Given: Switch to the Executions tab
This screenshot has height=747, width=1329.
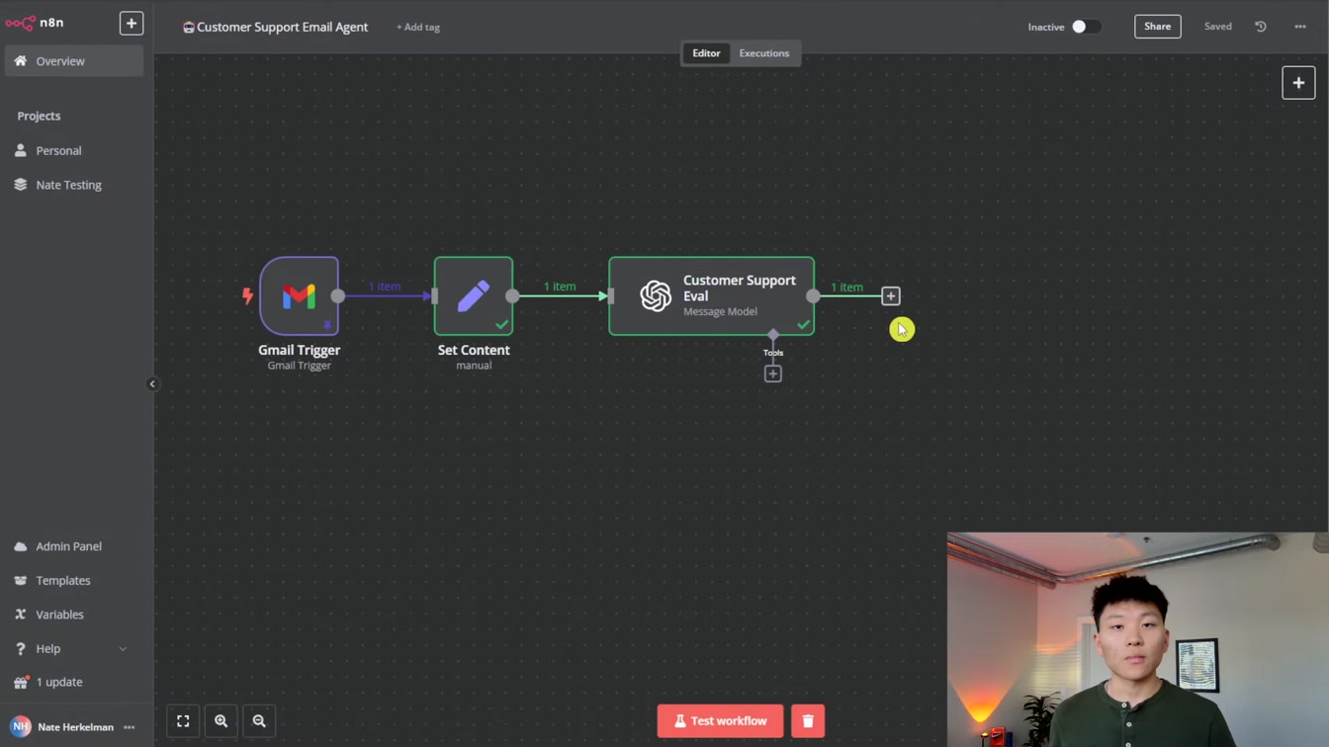Looking at the screenshot, I should tap(764, 53).
